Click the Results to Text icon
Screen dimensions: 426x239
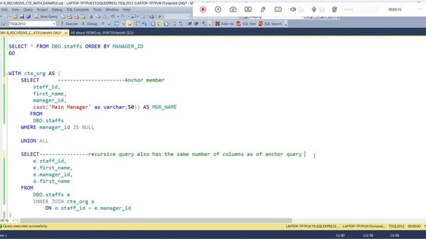point(152,24)
